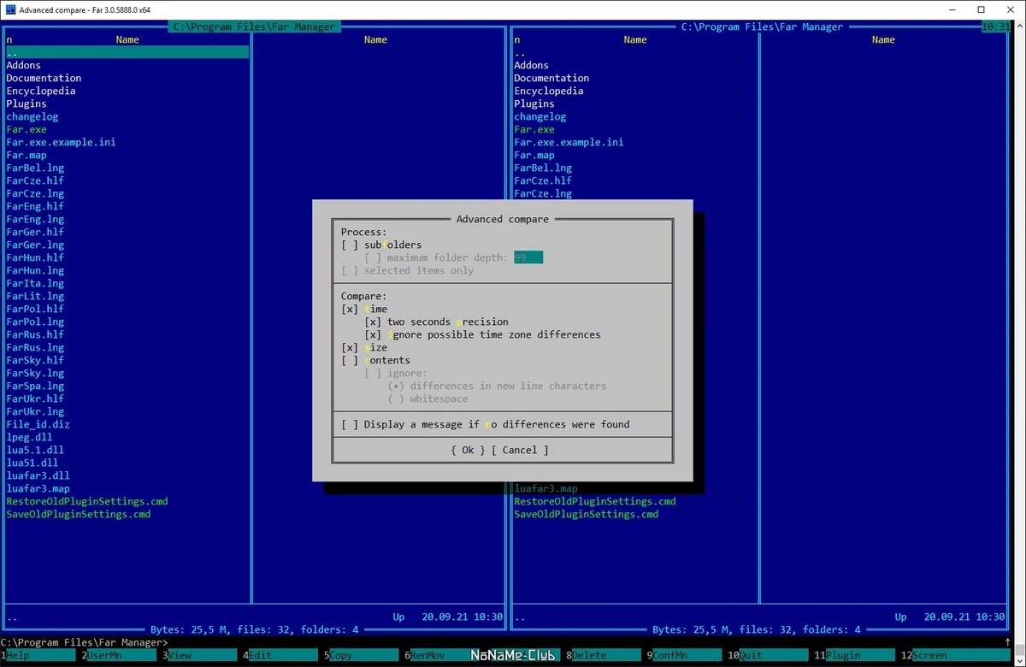
Task: Click the n sort indicator in left panel
Action: point(9,39)
